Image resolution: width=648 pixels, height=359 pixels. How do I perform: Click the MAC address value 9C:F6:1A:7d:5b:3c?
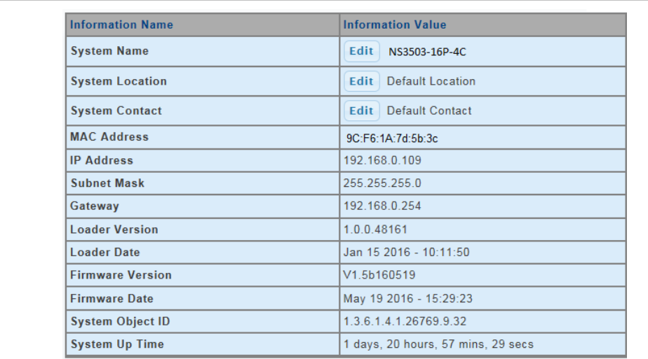(x=392, y=139)
